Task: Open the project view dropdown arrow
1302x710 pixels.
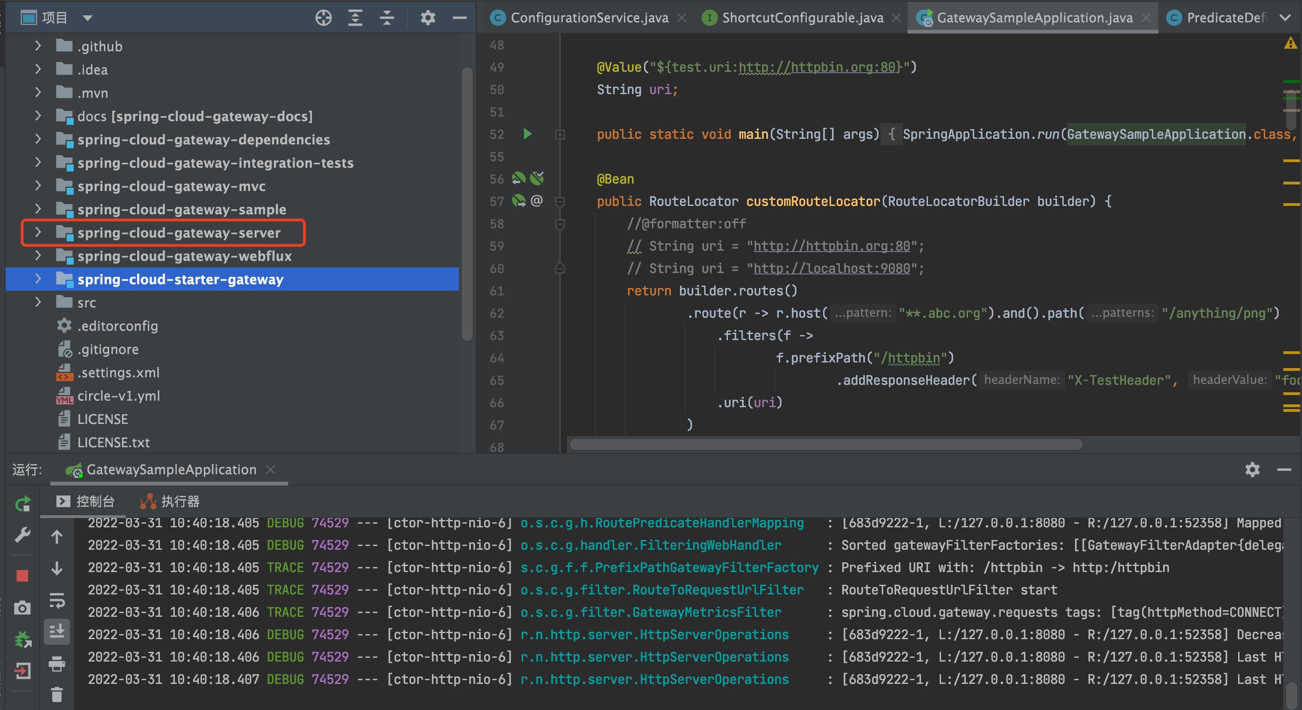Action: tap(88, 18)
